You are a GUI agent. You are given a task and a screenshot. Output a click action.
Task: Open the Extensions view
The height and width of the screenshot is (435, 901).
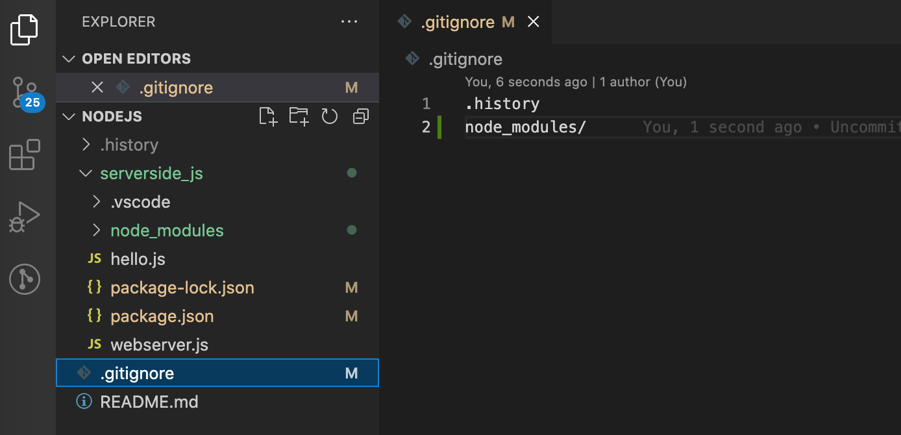(x=25, y=155)
